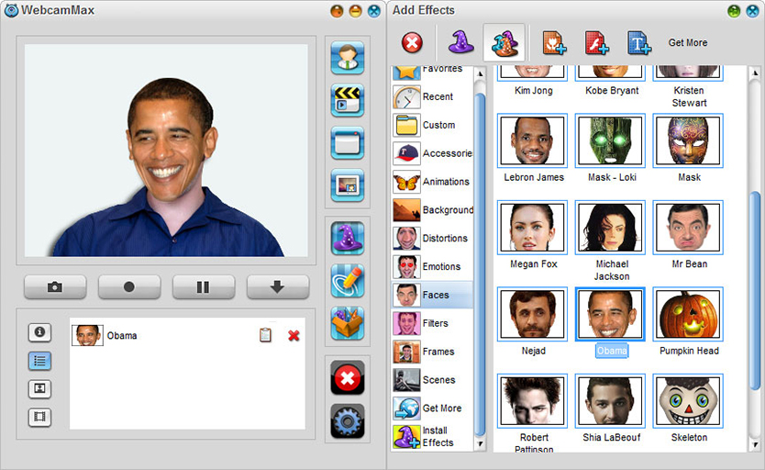Show the info panel icon
Image resolution: width=765 pixels, height=470 pixels.
click(x=39, y=332)
